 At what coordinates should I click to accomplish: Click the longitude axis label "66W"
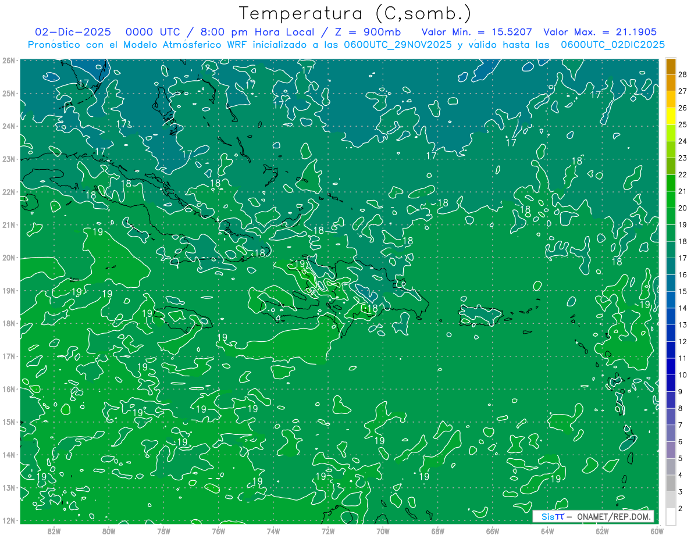click(x=493, y=531)
